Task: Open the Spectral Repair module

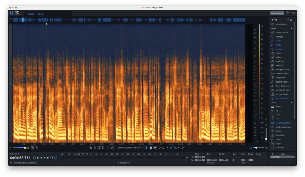Action: pos(281,94)
